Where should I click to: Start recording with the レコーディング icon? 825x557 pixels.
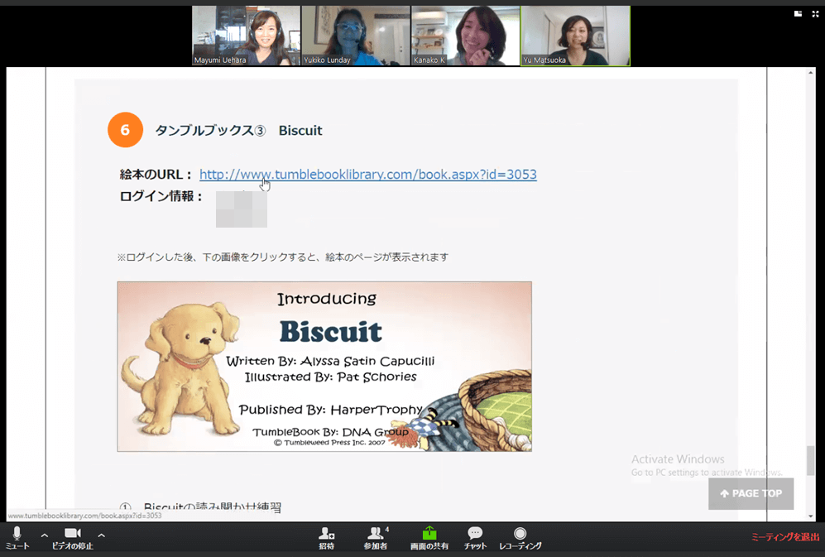[x=520, y=535]
